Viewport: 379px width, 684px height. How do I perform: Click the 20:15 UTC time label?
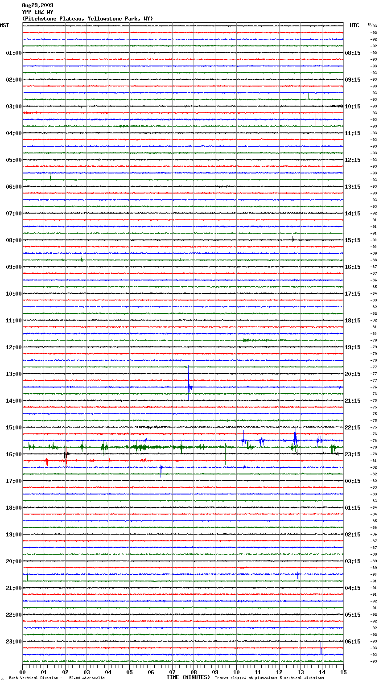(x=353, y=374)
